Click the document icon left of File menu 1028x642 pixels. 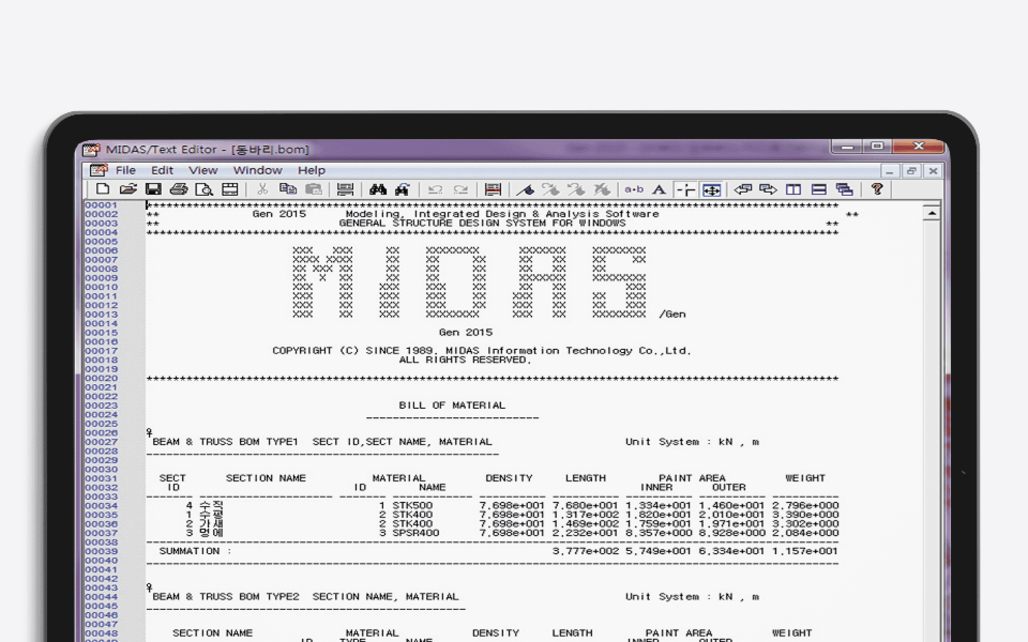click(99, 170)
